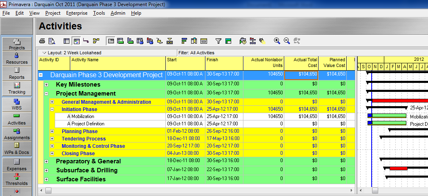Toggle the Progress Spotlight icon
Image resolution: width=428 pixels, height=196 pixels.
[x=262, y=41]
